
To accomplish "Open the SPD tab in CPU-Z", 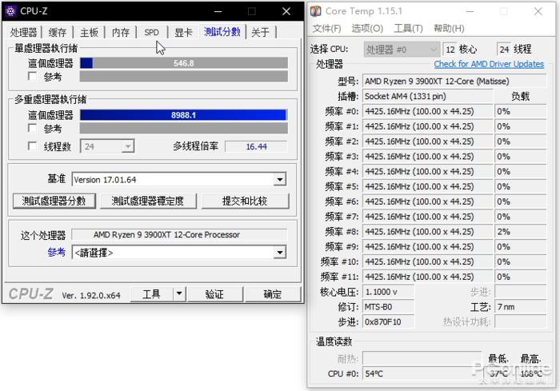I will pos(151,32).
